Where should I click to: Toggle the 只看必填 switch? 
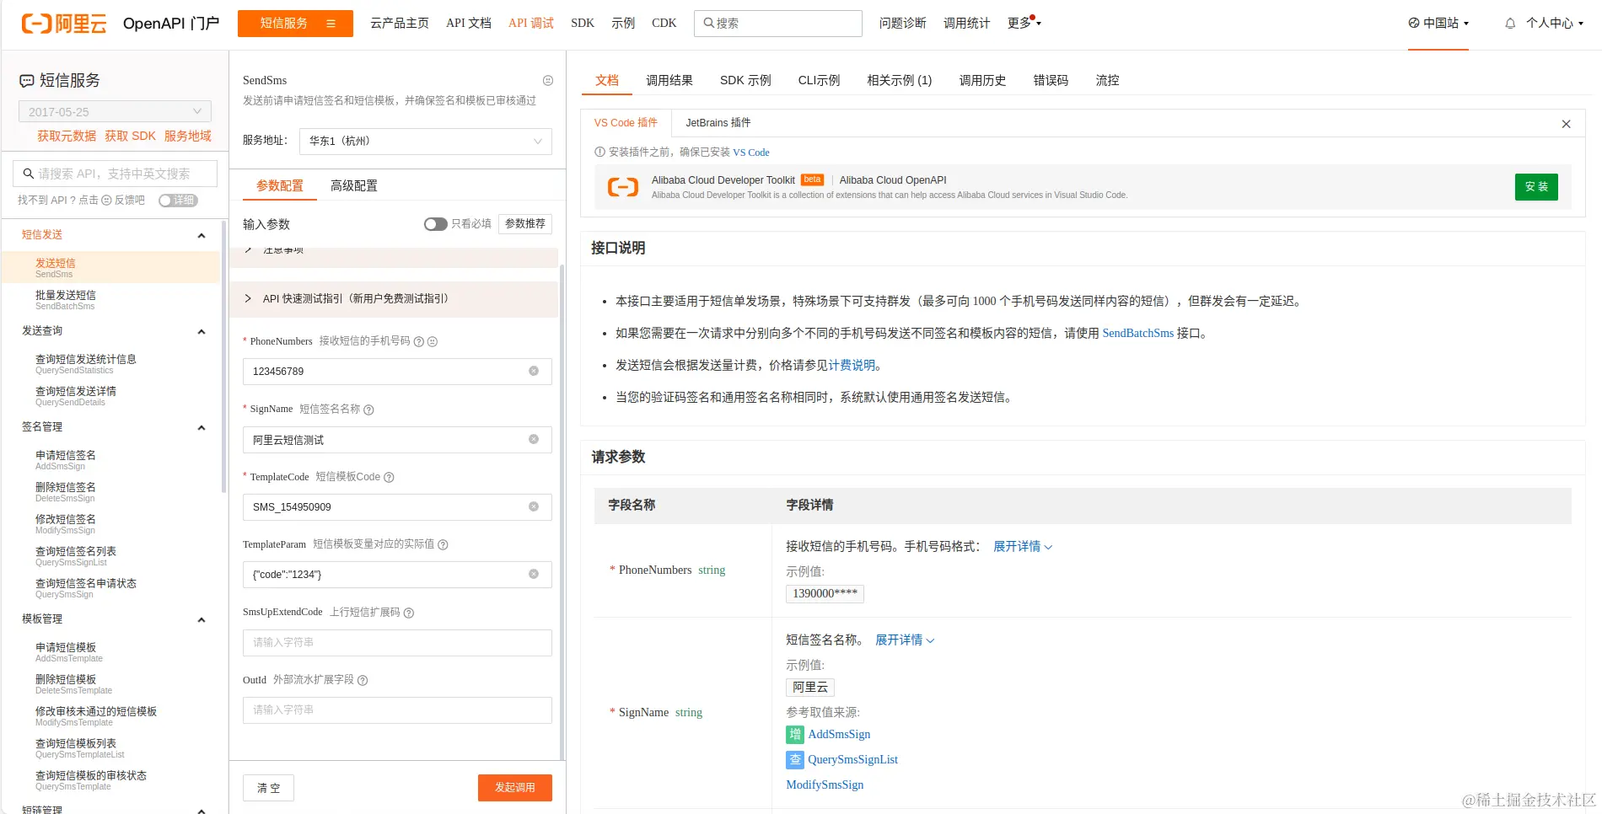point(435,224)
